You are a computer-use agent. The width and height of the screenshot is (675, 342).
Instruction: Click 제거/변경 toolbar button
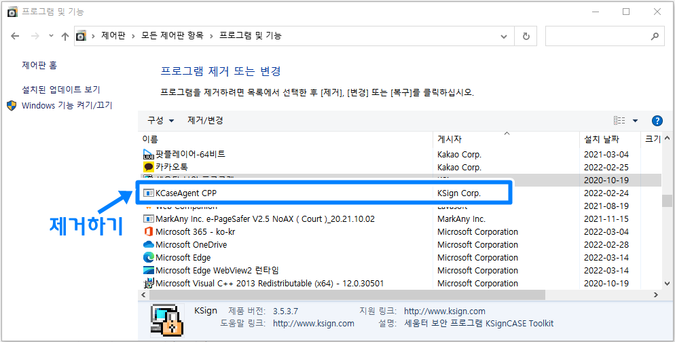205,121
